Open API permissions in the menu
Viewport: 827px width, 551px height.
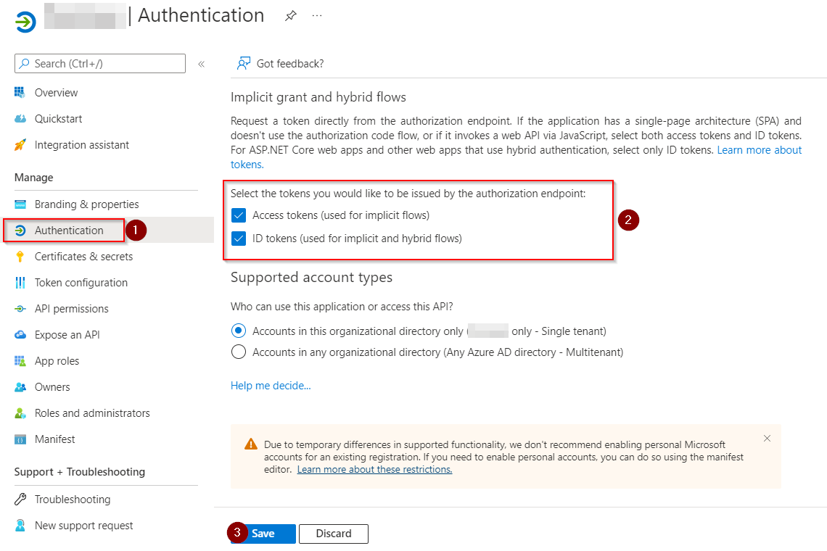(x=71, y=309)
